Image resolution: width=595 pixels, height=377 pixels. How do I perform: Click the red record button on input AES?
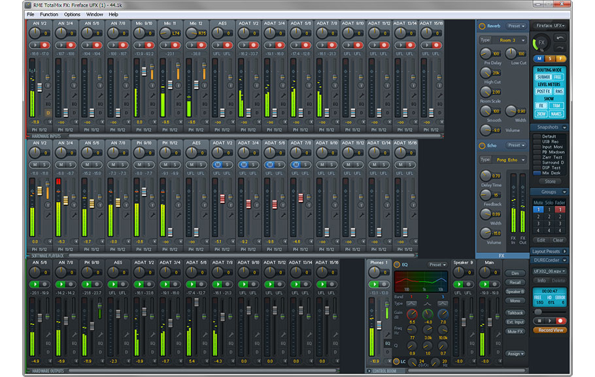pyautogui.click(x=228, y=45)
